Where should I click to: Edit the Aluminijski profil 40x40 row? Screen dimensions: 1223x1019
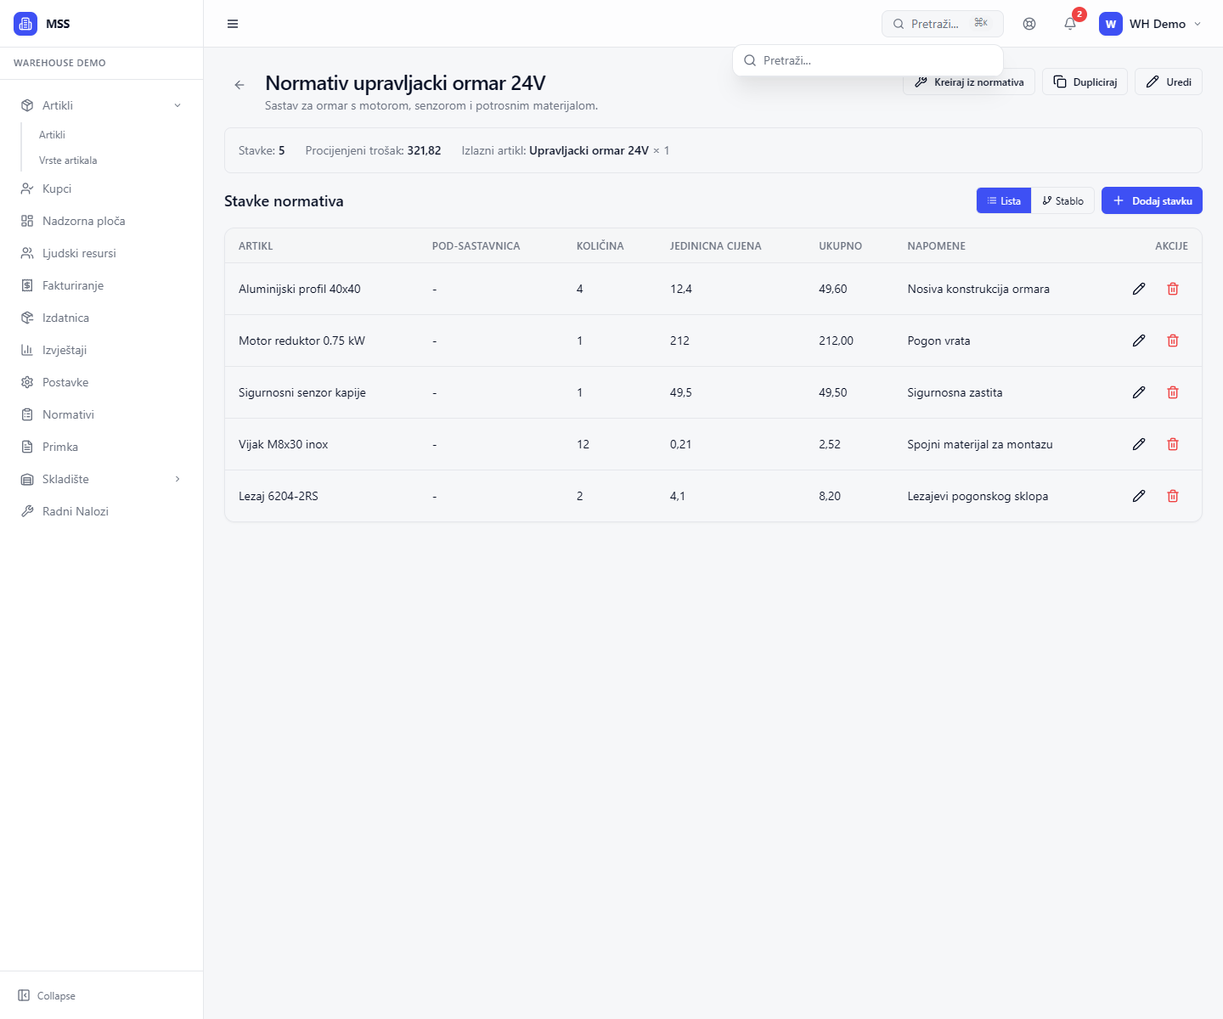[x=1139, y=289]
